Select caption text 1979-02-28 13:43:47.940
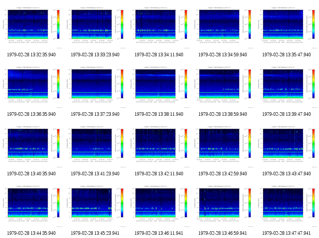The height and width of the screenshot is (238, 319). coord(286,174)
